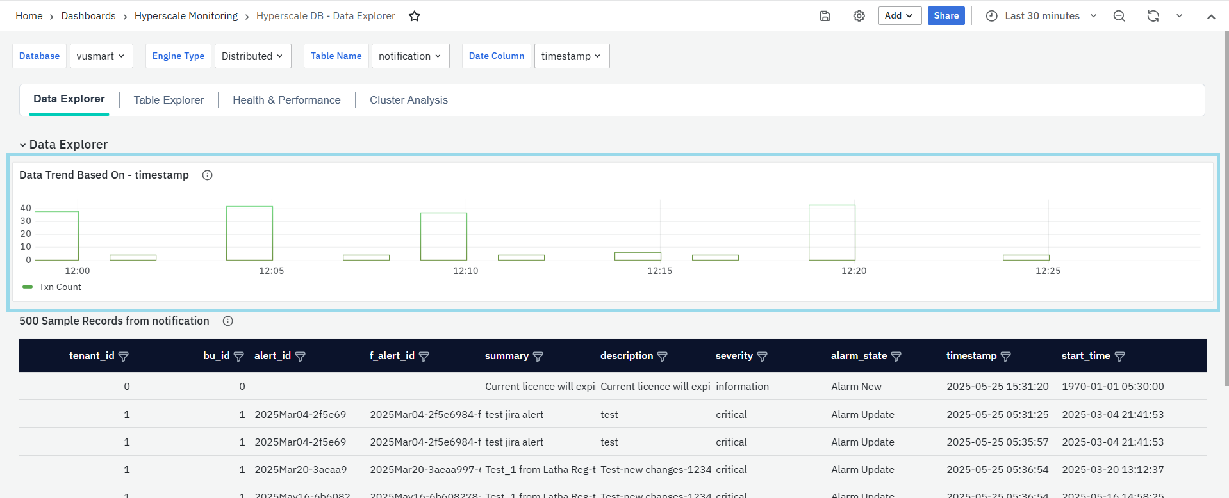Expand the Engine Type Distributed dropdown
The width and height of the screenshot is (1229, 498).
(x=252, y=56)
